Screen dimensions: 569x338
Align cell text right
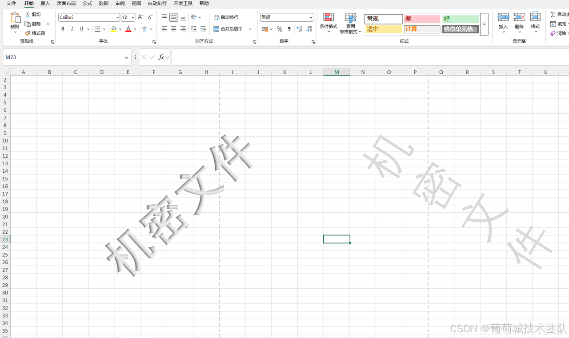pyautogui.click(x=183, y=29)
